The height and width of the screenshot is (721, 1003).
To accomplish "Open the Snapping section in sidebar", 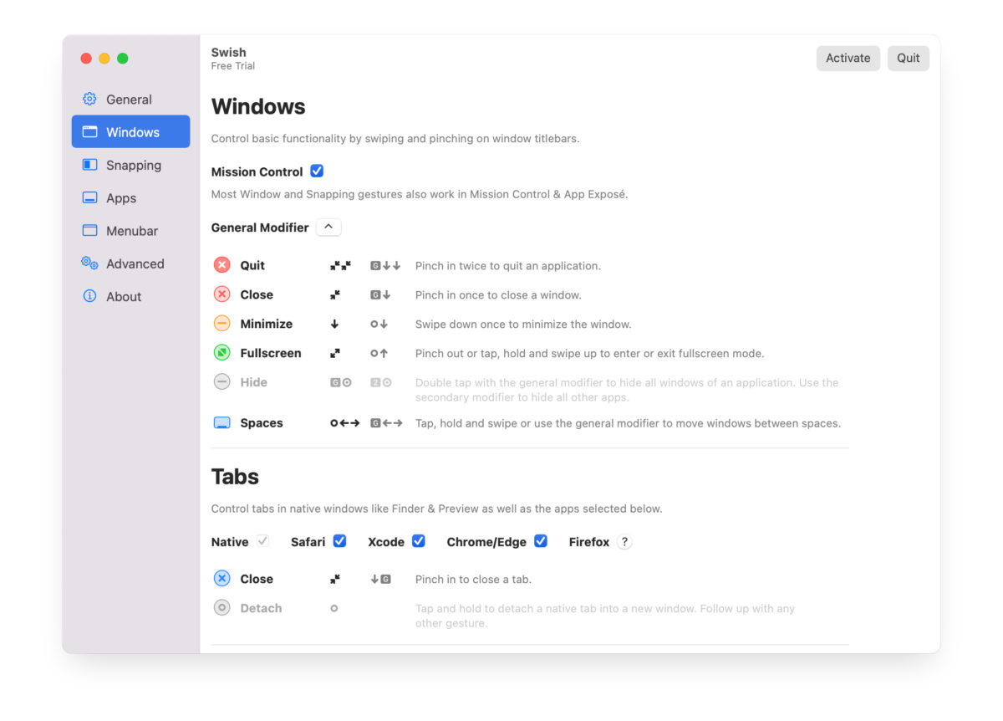I will click(131, 165).
